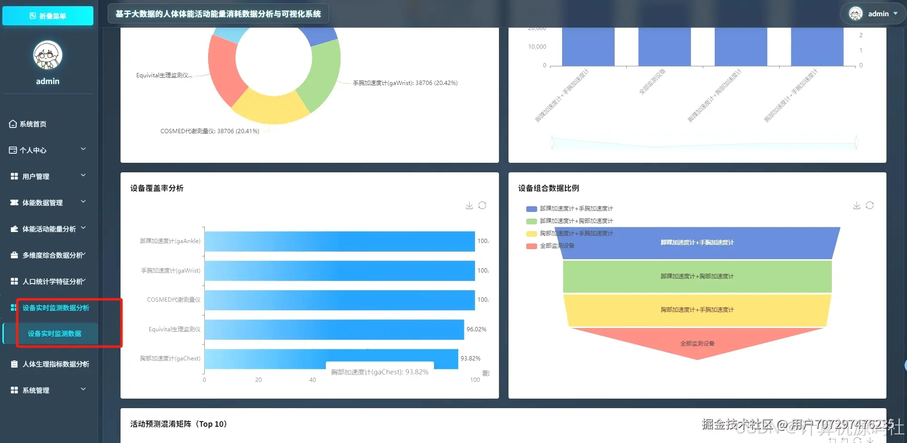Click the yellow funnel segment 胸部加速度计+手腕加速度计
Image resolution: width=907 pixels, height=443 pixels.
coord(697,310)
